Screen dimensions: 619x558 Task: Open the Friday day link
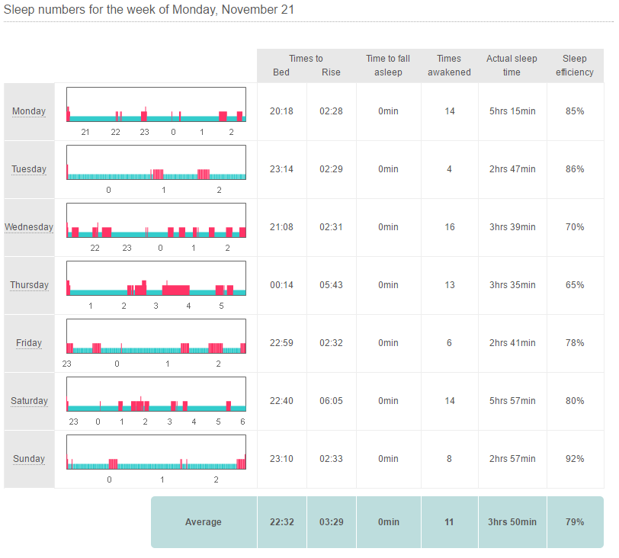pos(29,343)
